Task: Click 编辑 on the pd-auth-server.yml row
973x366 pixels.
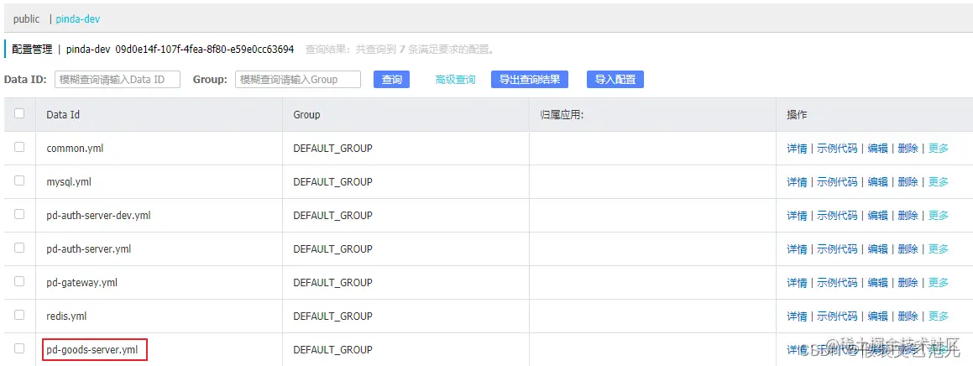Action: (x=877, y=248)
